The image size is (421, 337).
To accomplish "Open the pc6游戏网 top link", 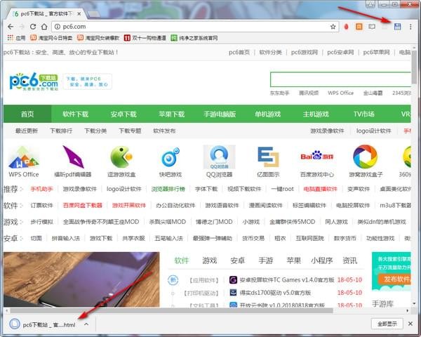I will tap(305, 52).
